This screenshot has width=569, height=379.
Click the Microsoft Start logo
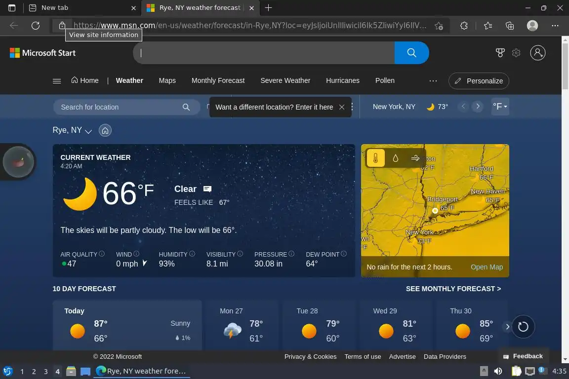pyautogui.click(x=42, y=53)
